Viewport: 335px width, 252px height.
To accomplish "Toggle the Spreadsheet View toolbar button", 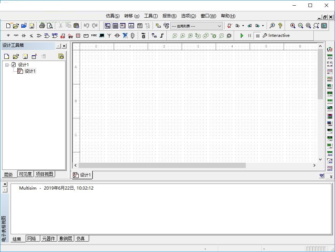I will click(x=115, y=26).
